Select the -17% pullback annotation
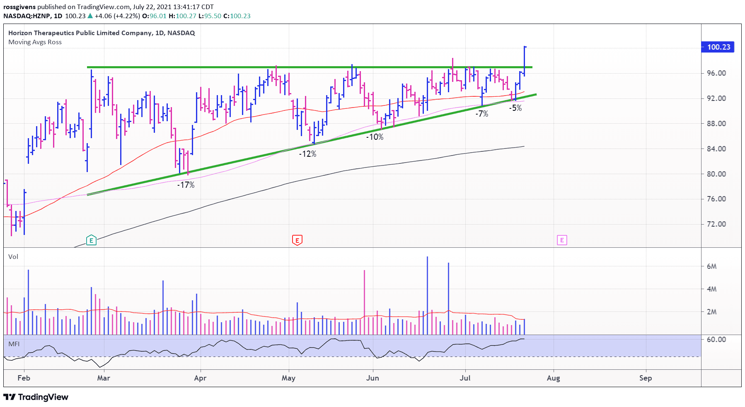745x407 pixels. coord(186,185)
